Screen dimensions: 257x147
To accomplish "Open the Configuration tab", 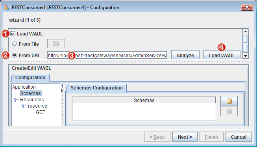I will pyautogui.click(x=30, y=78).
